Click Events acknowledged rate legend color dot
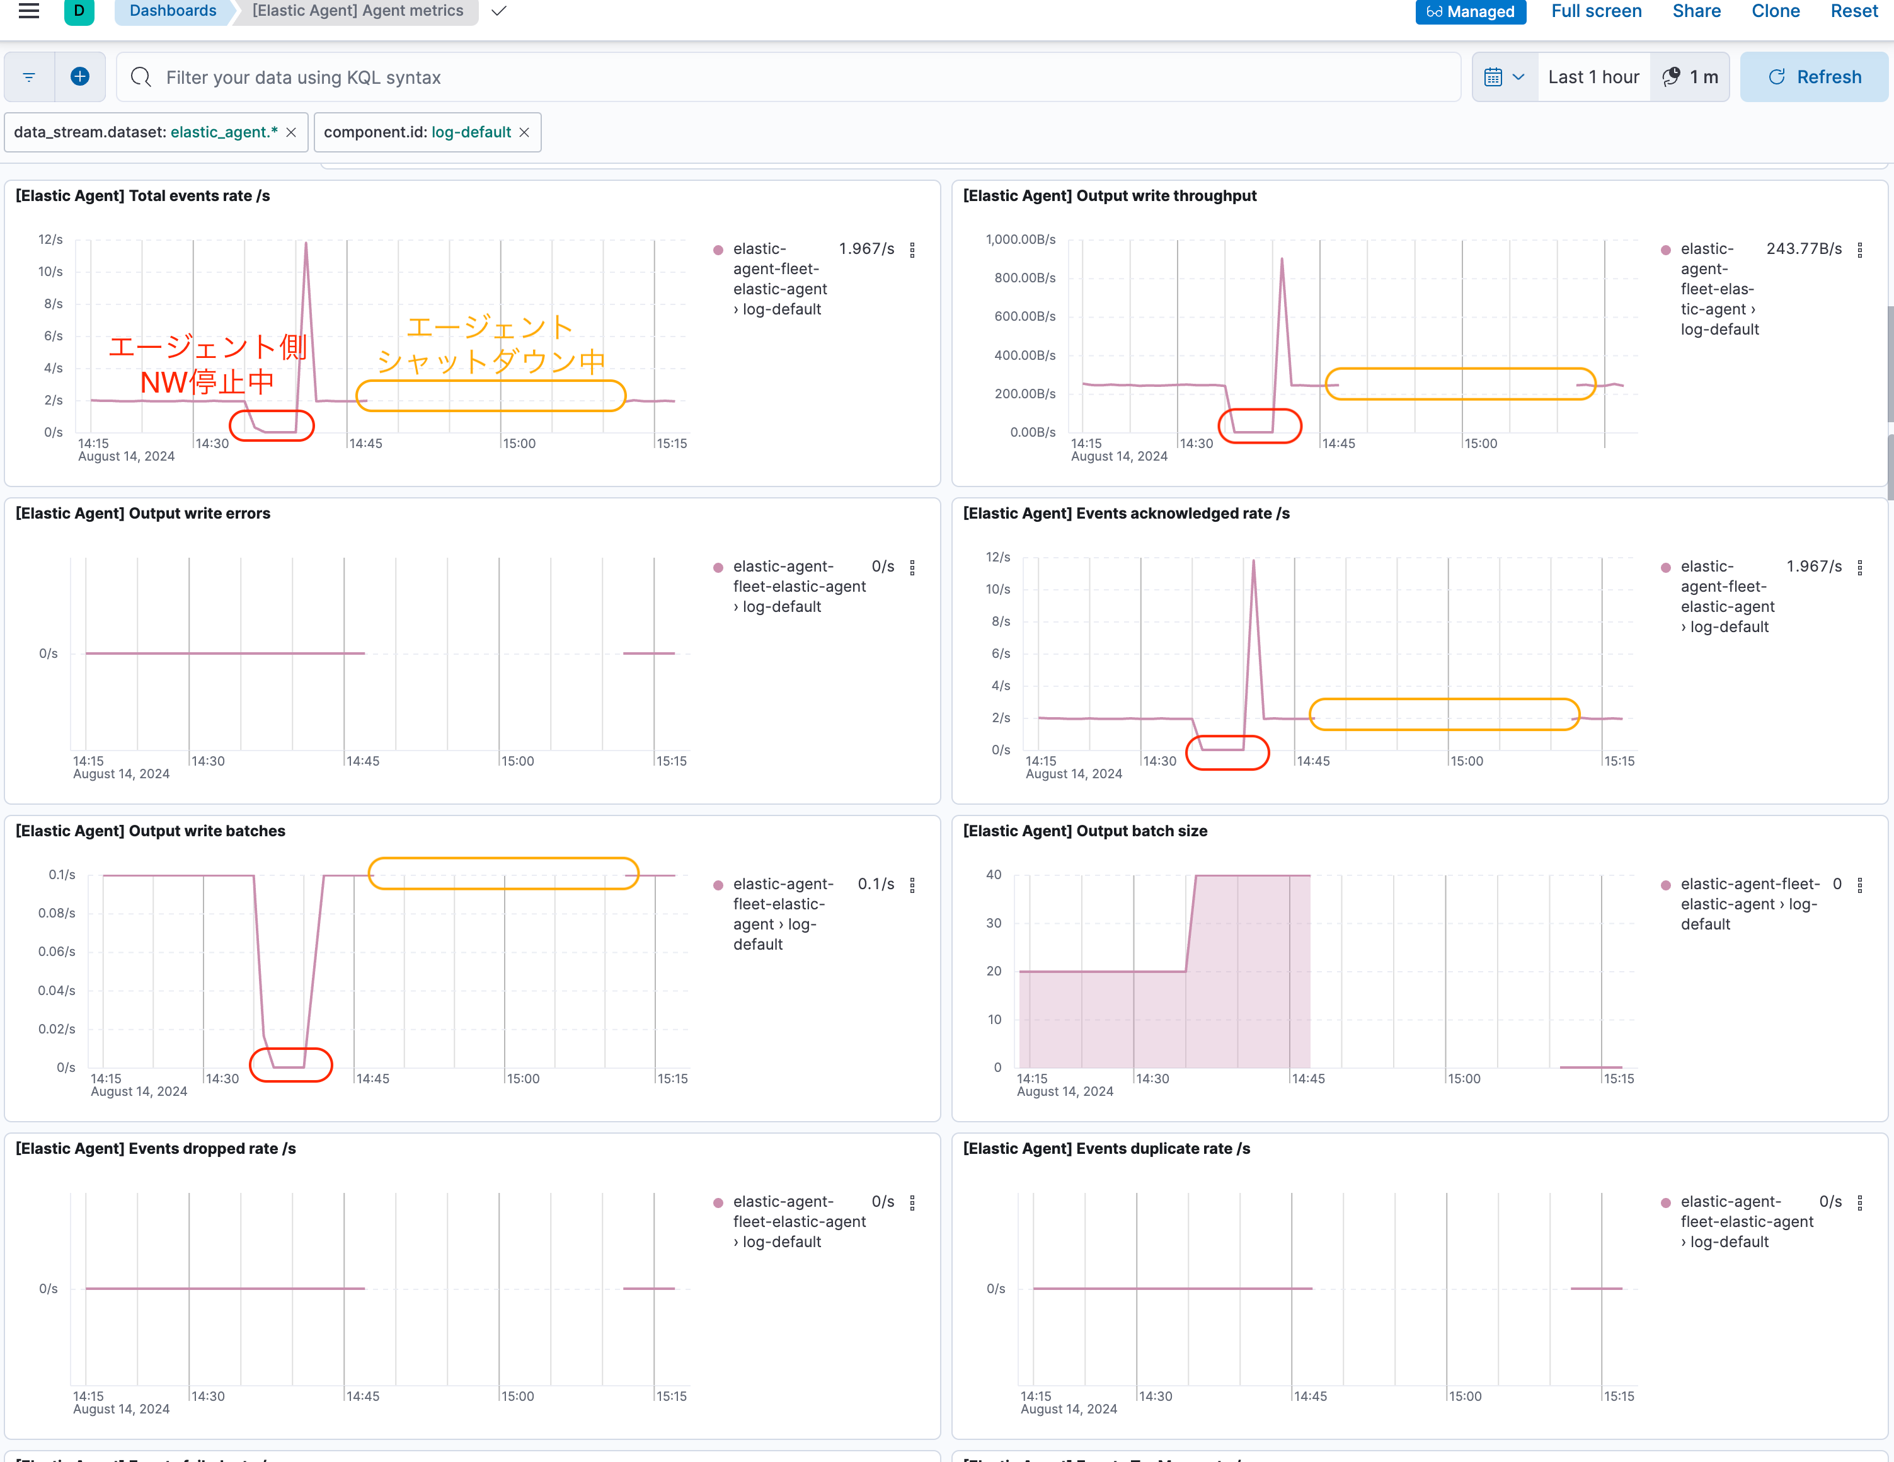Screen dimensions: 1894x1462 click(x=1665, y=568)
